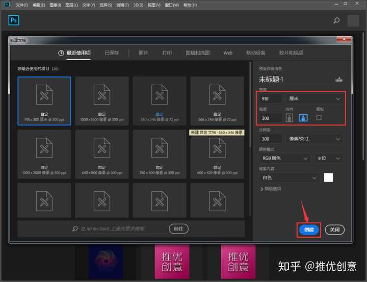Select preset 918 x 300 厘米 @ 300 ppi
This screenshot has height=282, width=367.
44,101
